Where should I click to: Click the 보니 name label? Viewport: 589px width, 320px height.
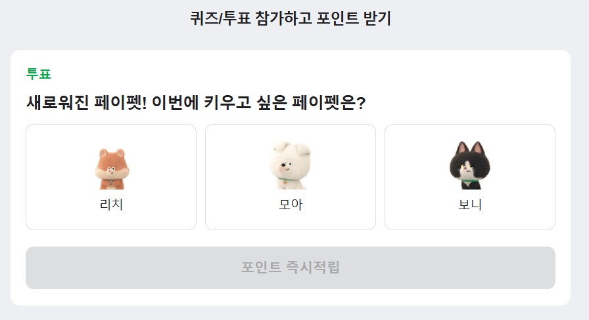tap(470, 205)
